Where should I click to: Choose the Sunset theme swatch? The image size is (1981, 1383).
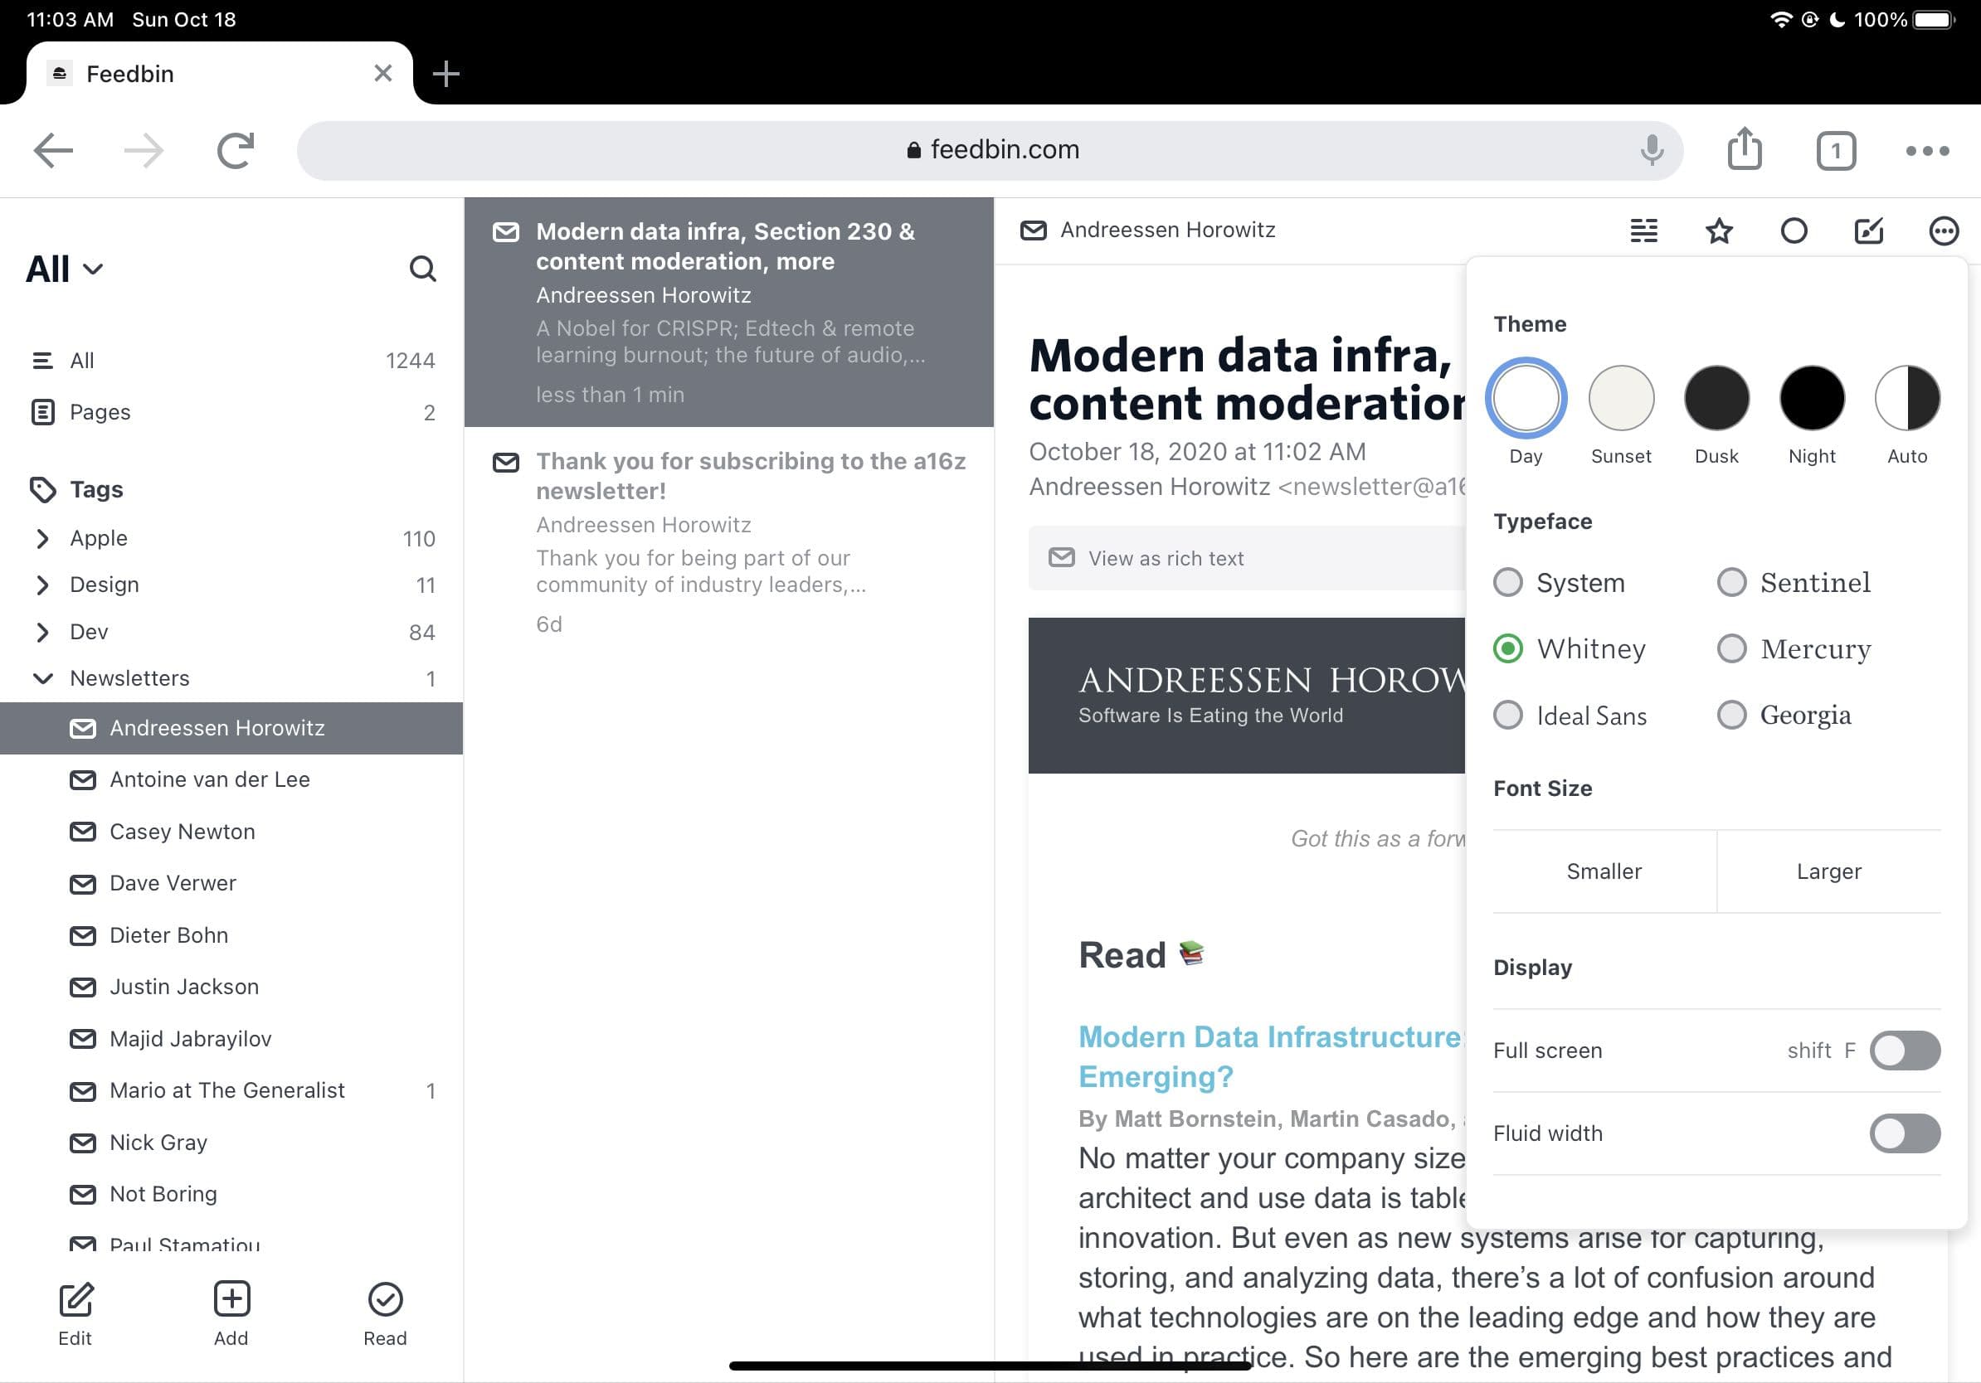click(x=1621, y=397)
